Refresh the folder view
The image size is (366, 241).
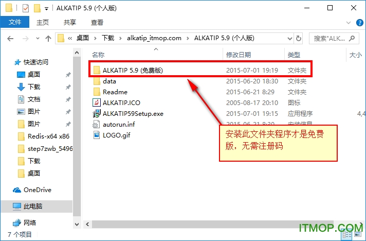[x=299, y=38]
